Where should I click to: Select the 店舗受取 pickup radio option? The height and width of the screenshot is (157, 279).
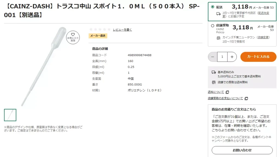[x=213, y=26]
